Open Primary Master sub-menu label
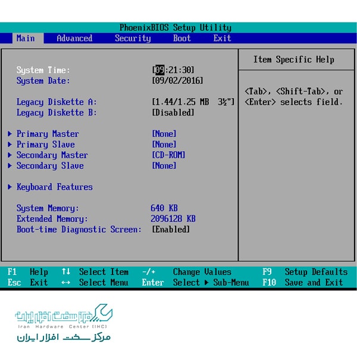 (x=48, y=134)
